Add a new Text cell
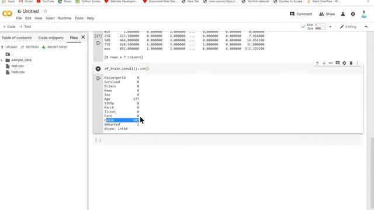The image size is (374, 210). pyautogui.click(x=25, y=27)
